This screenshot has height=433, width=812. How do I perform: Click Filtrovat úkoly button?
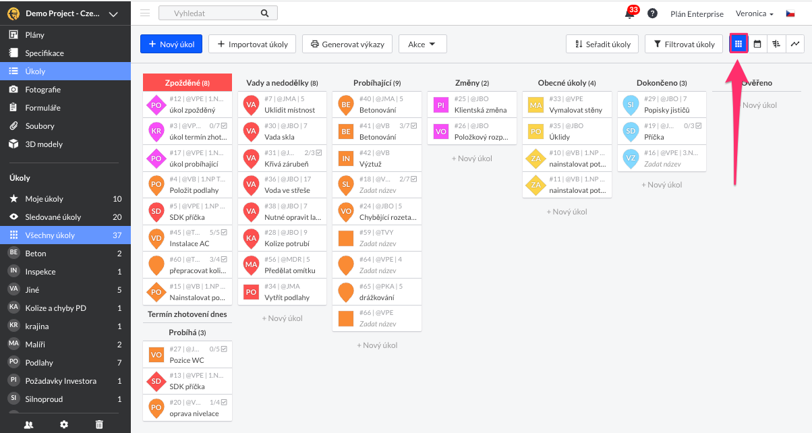click(x=684, y=45)
